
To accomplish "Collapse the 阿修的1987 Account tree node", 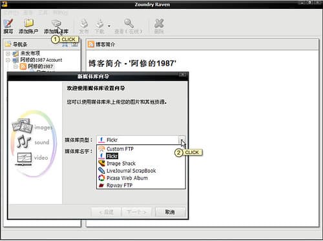I will pos(8,60).
